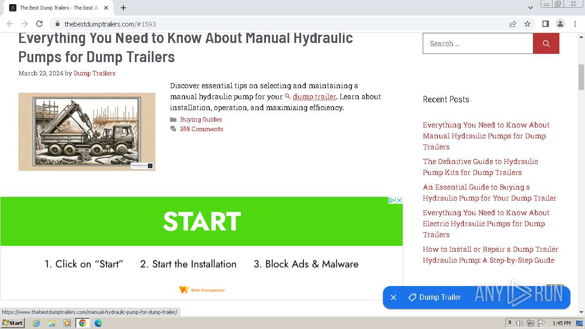Click the browser forward arrow

[x=25, y=24]
